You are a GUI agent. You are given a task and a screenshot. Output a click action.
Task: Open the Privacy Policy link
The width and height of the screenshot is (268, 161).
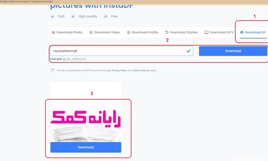coord(119,70)
